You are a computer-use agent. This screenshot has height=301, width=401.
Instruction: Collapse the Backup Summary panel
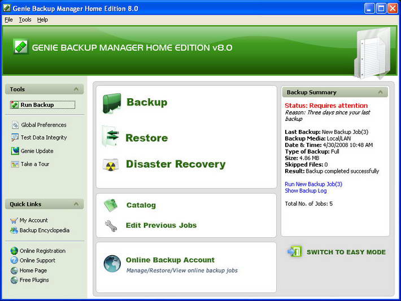[380, 92]
